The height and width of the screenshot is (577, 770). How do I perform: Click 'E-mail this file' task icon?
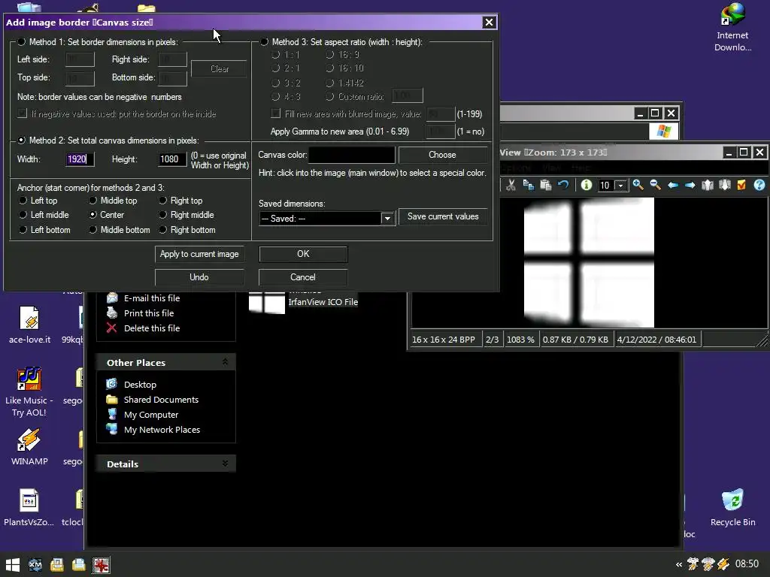coord(113,298)
